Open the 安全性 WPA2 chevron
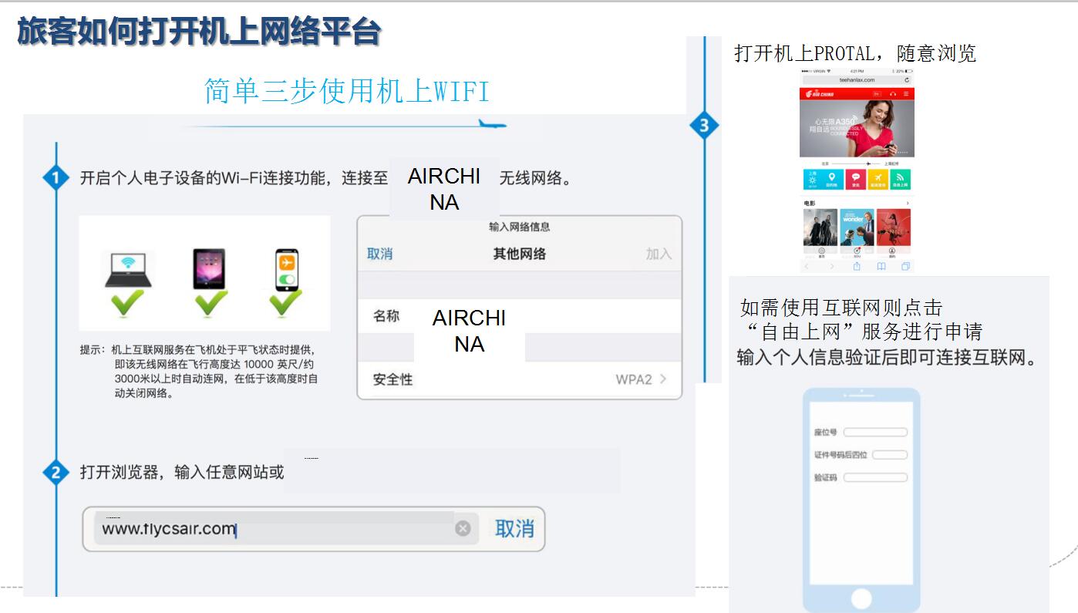The height and width of the screenshot is (613, 1078). pos(663,379)
